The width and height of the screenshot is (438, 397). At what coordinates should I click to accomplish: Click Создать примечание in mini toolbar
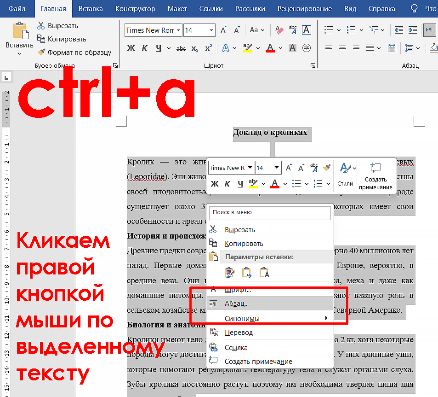click(375, 176)
